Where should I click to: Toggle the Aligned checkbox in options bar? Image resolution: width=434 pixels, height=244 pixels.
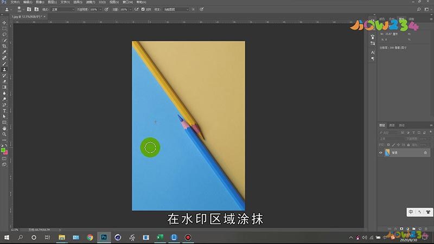click(143, 9)
